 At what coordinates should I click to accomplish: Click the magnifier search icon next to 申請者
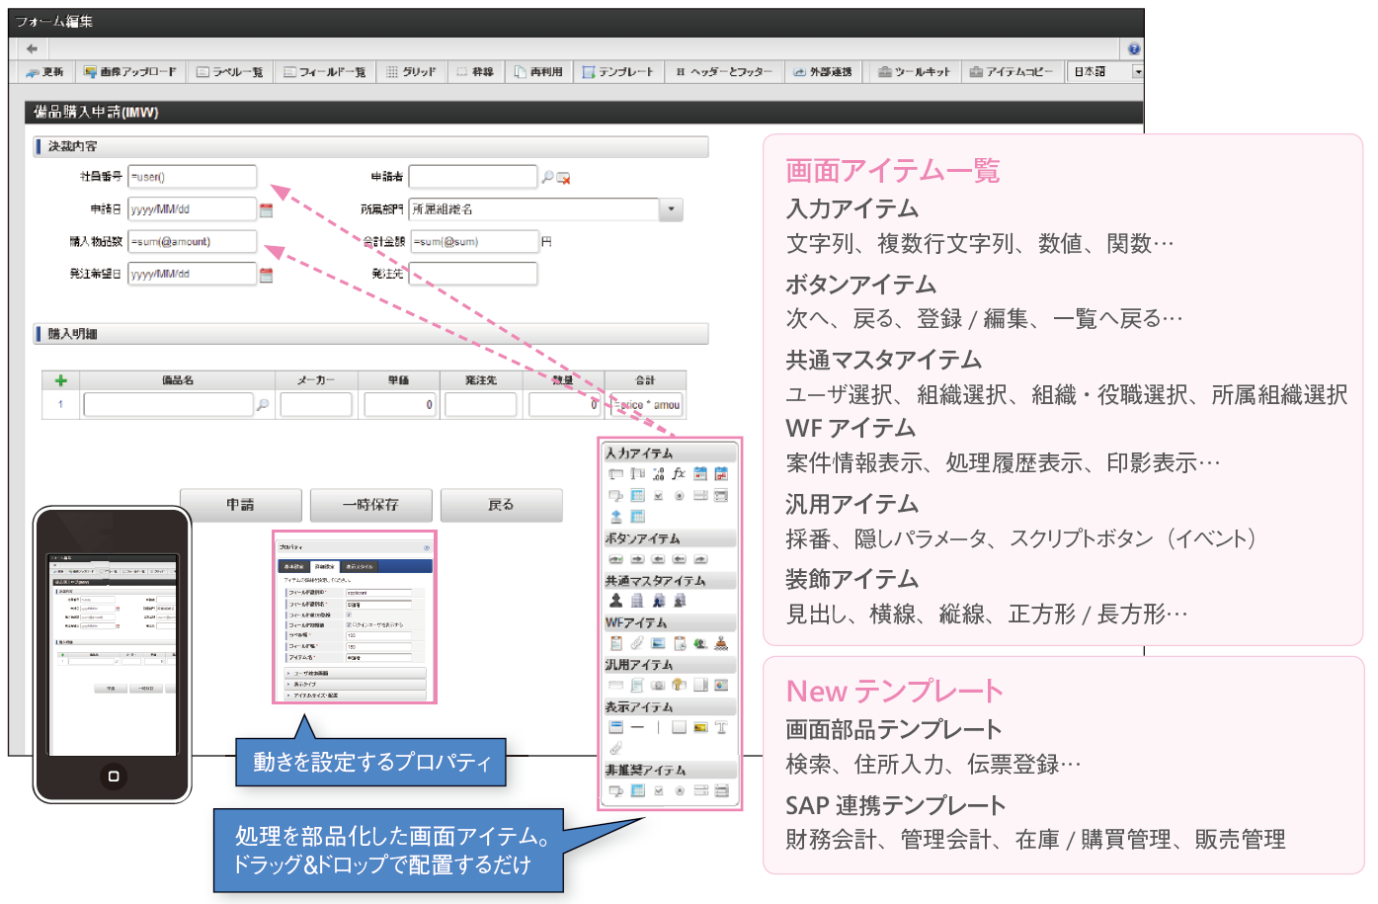[547, 177]
